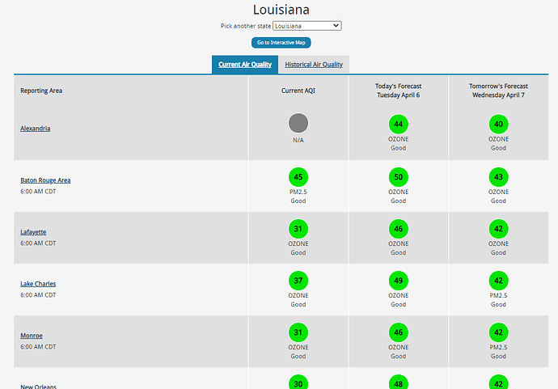Click New Orleans current AQI 30 circle
Screen dimensions: 558x389
point(298,383)
